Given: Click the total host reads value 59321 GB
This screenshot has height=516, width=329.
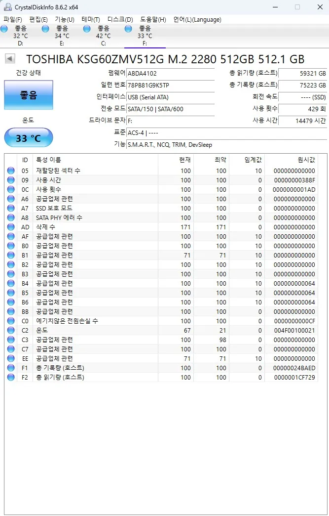Looking at the screenshot, I should [302, 73].
